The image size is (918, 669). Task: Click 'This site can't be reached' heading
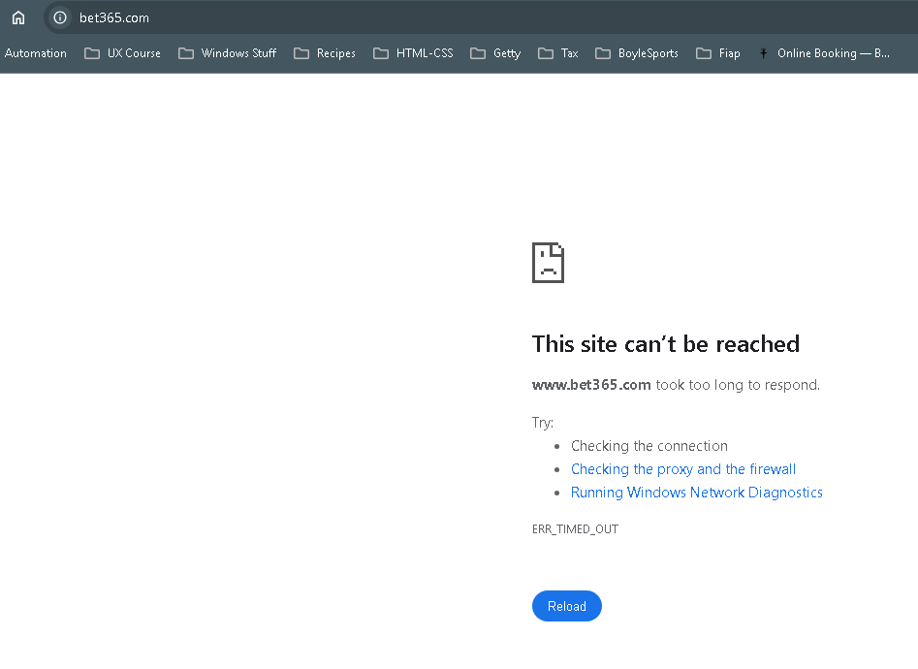coord(666,344)
